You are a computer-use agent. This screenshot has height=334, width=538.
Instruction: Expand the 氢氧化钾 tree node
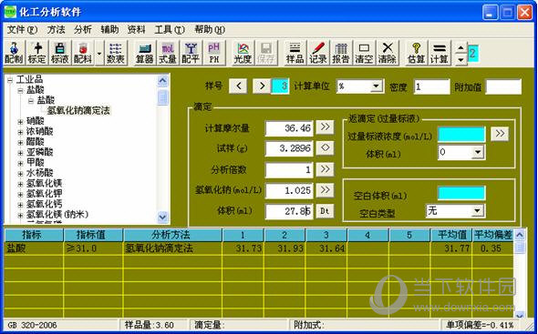[21, 194]
